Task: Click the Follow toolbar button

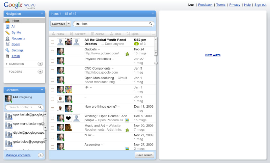Action: (58, 34)
